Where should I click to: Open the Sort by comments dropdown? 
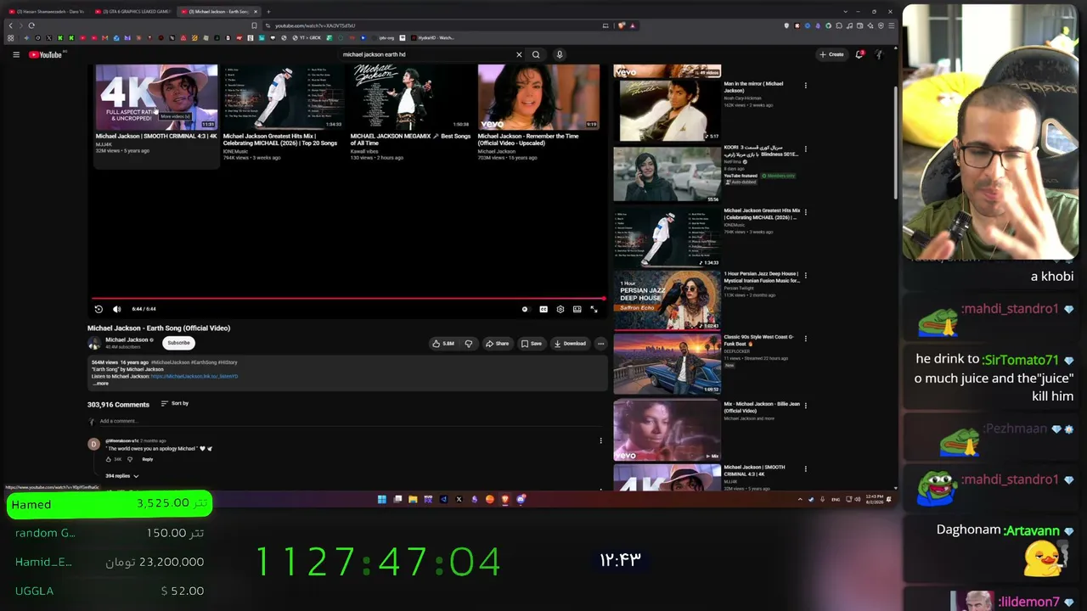tap(175, 403)
